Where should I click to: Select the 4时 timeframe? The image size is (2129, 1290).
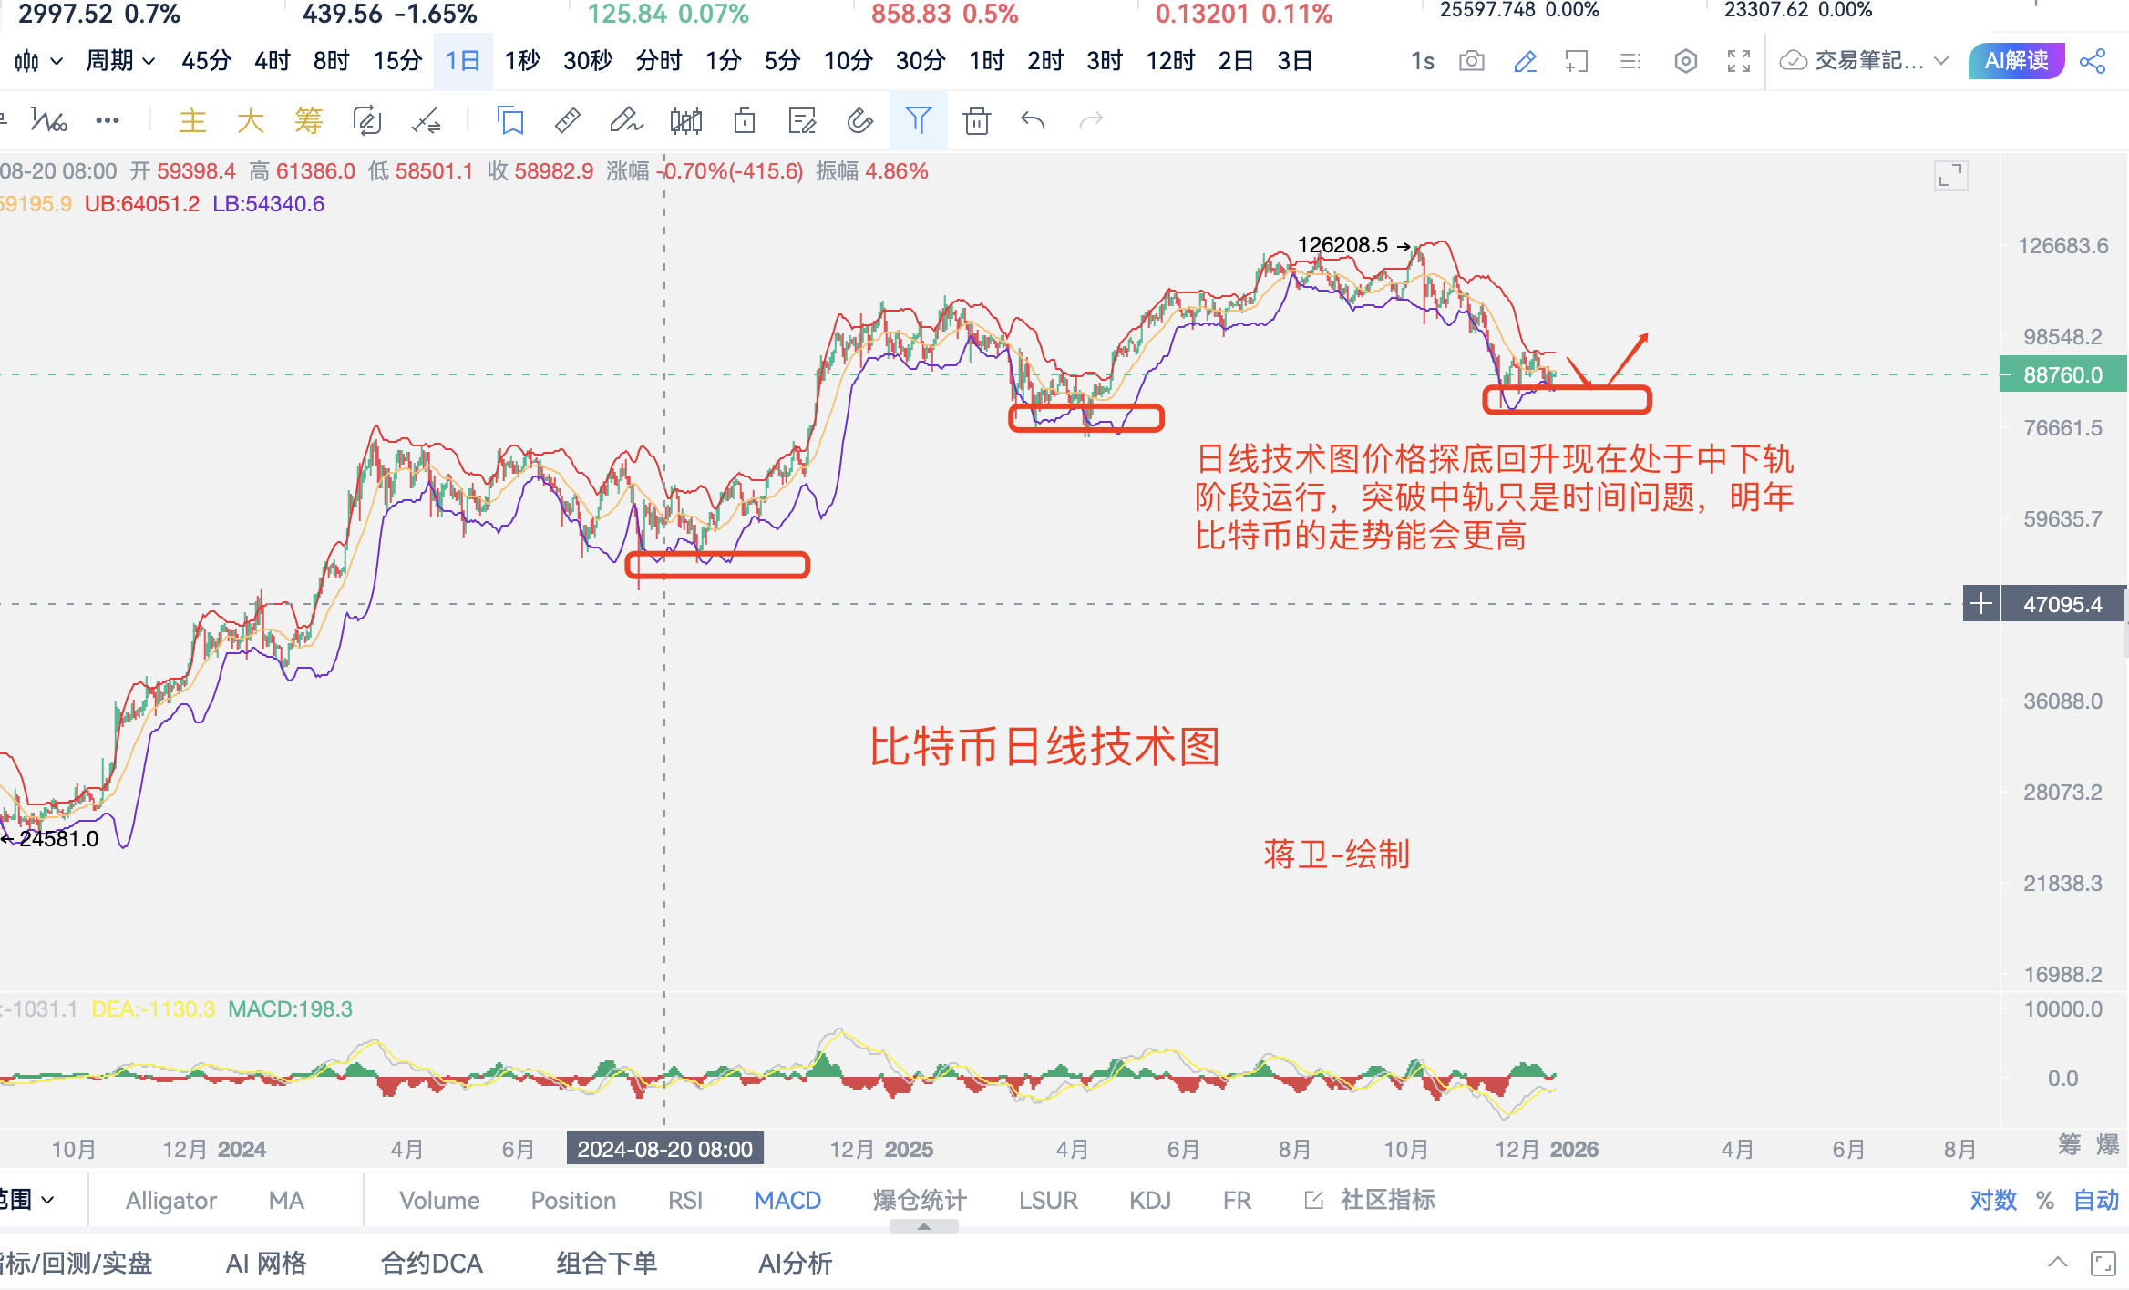click(x=272, y=61)
